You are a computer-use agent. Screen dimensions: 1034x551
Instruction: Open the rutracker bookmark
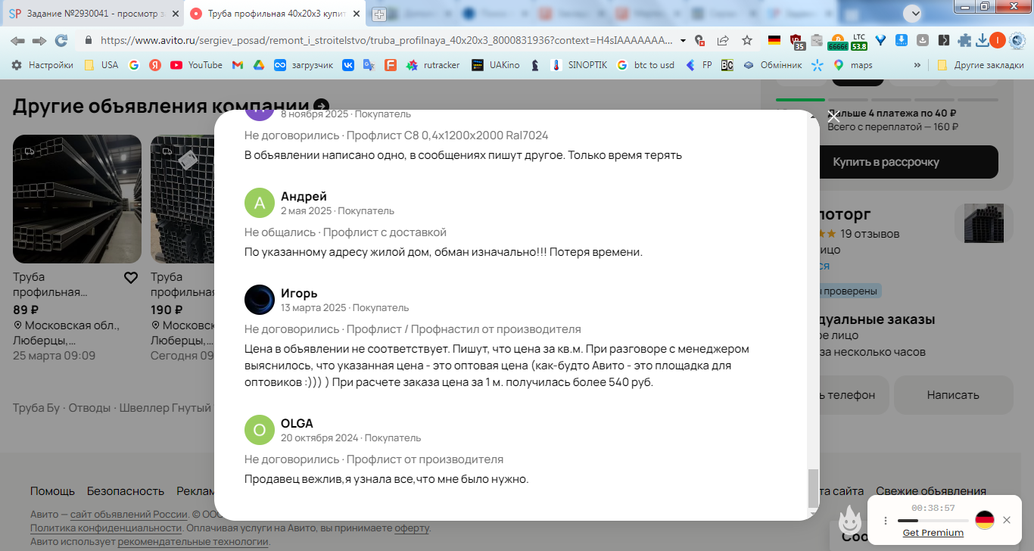click(x=433, y=65)
